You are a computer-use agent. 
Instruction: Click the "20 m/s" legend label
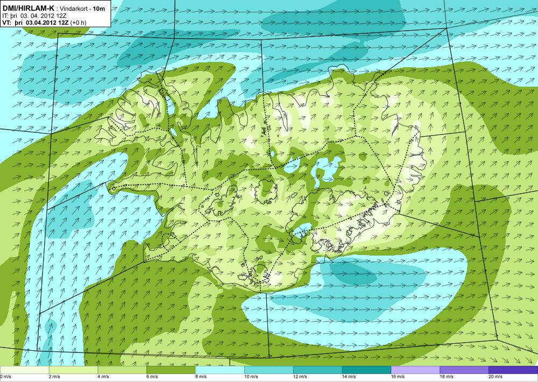click(496, 377)
